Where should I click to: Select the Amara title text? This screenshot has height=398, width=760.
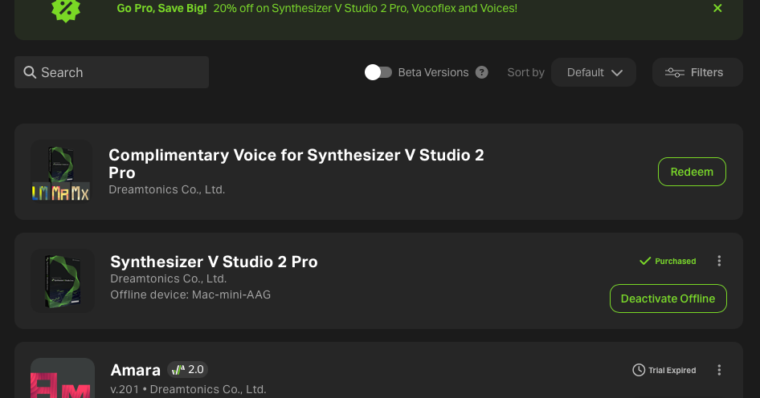point(135,370)
